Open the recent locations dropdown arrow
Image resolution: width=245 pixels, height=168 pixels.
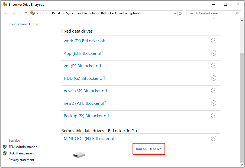tap(20, 13)
